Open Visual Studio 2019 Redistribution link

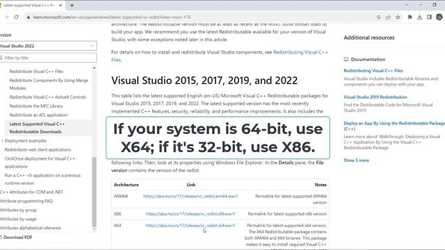[x=375, y=97]
